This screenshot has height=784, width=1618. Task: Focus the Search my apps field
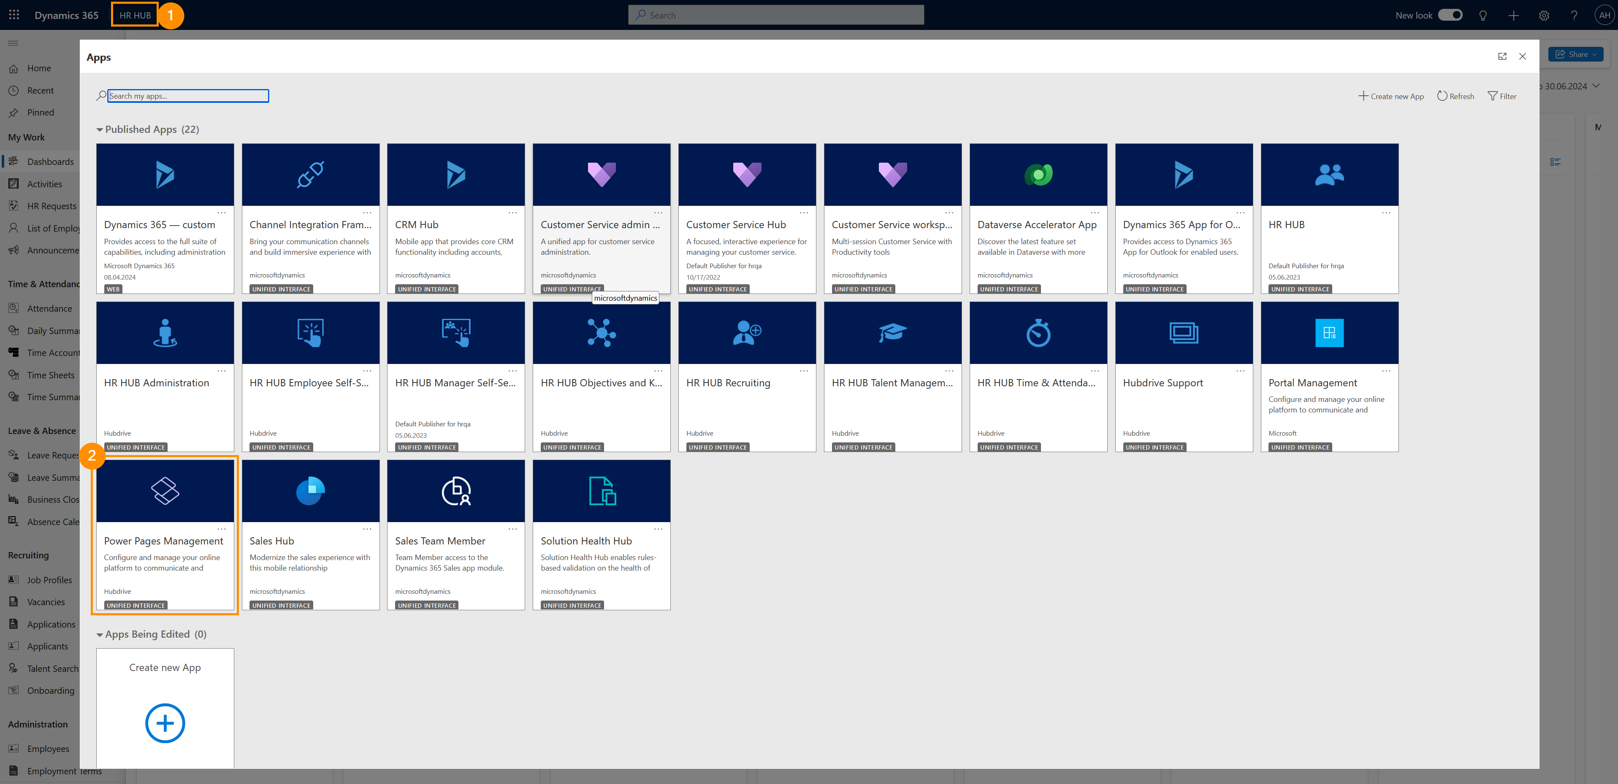coord(188,96)
